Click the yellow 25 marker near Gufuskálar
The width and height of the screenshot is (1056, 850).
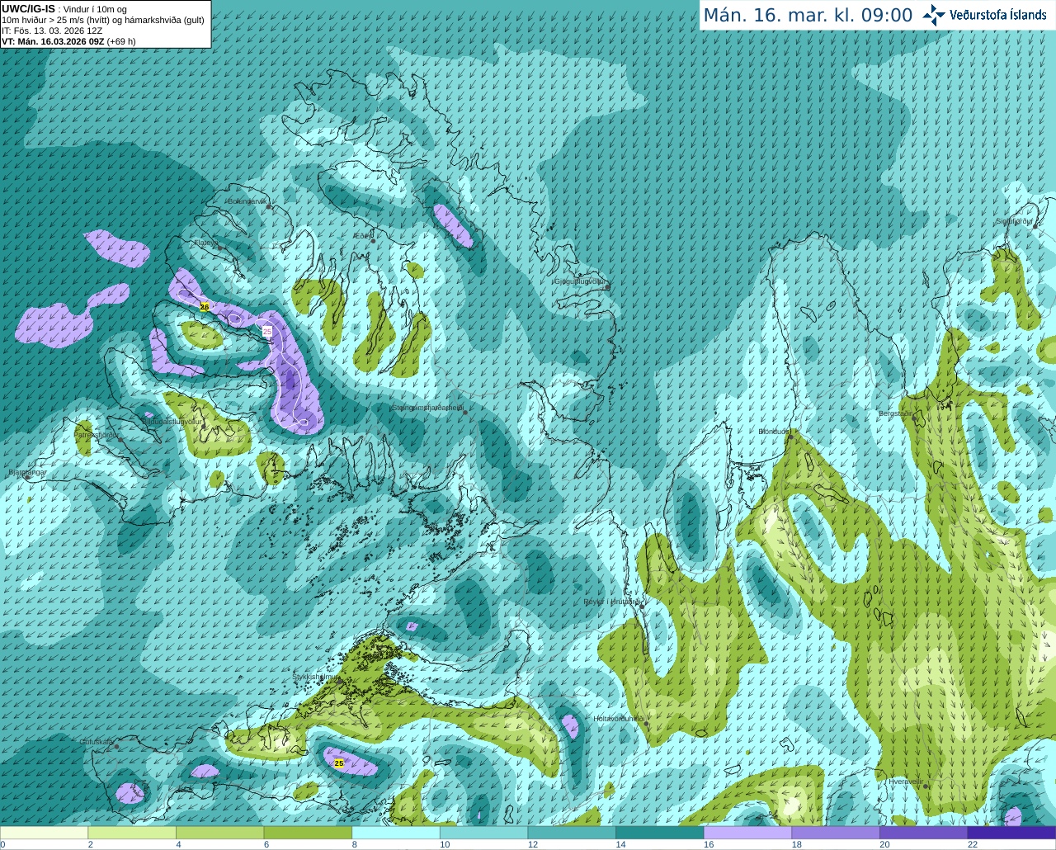(339, 763)
